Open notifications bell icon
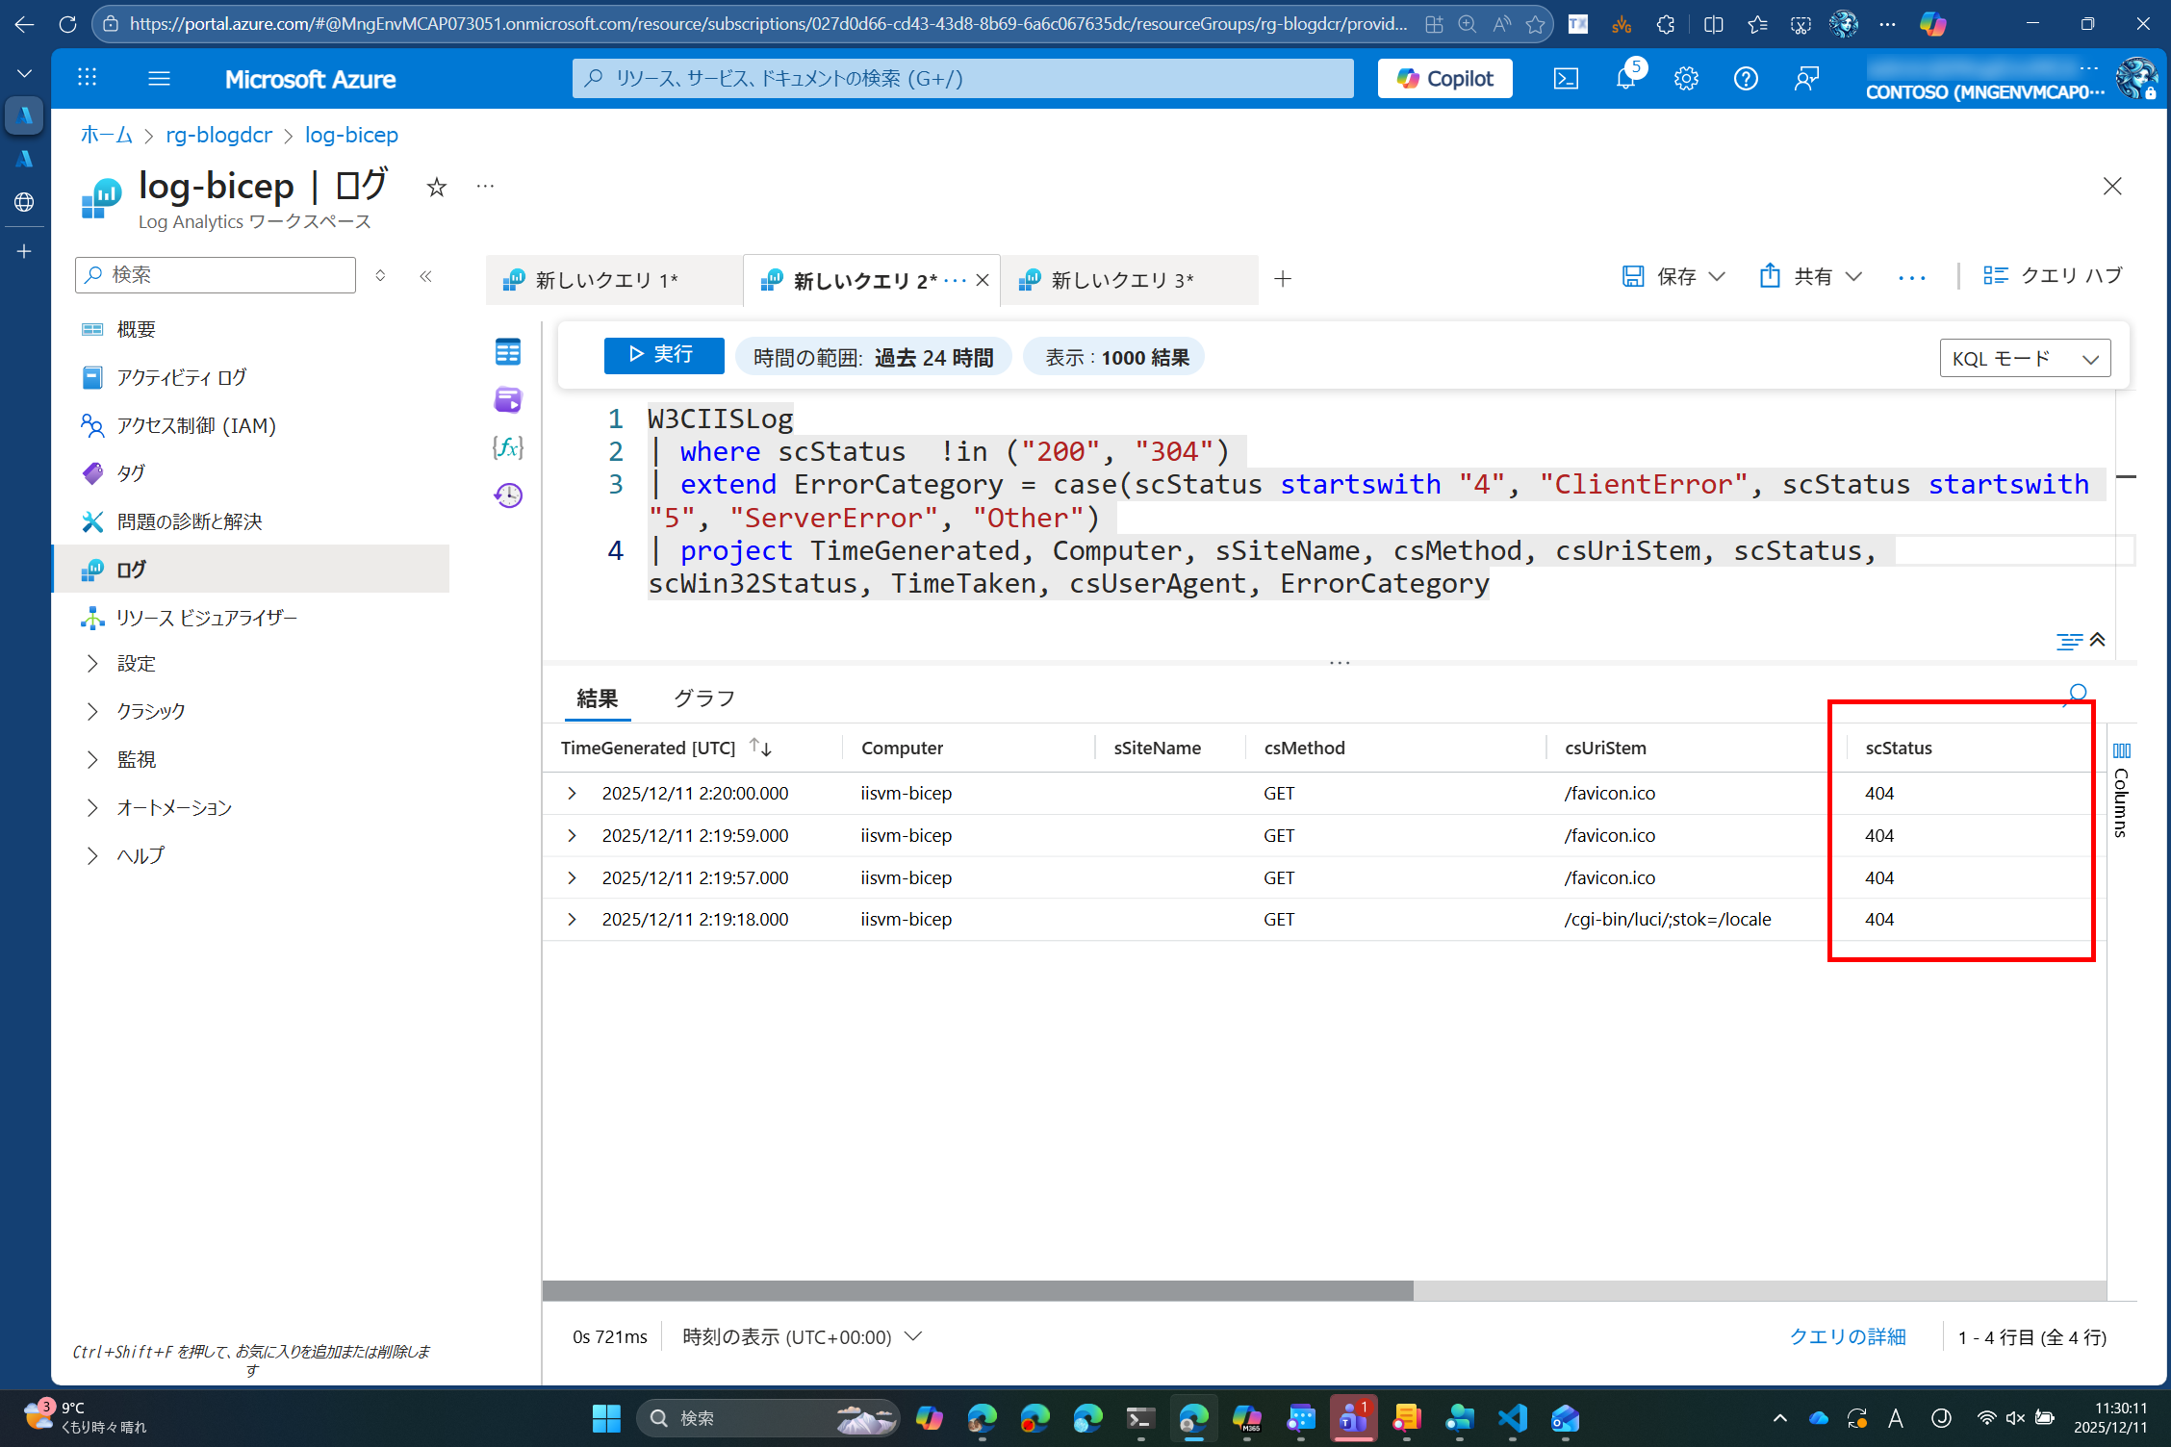Viewport: 2171px width, 1447px height. [x=1625, y=79]
